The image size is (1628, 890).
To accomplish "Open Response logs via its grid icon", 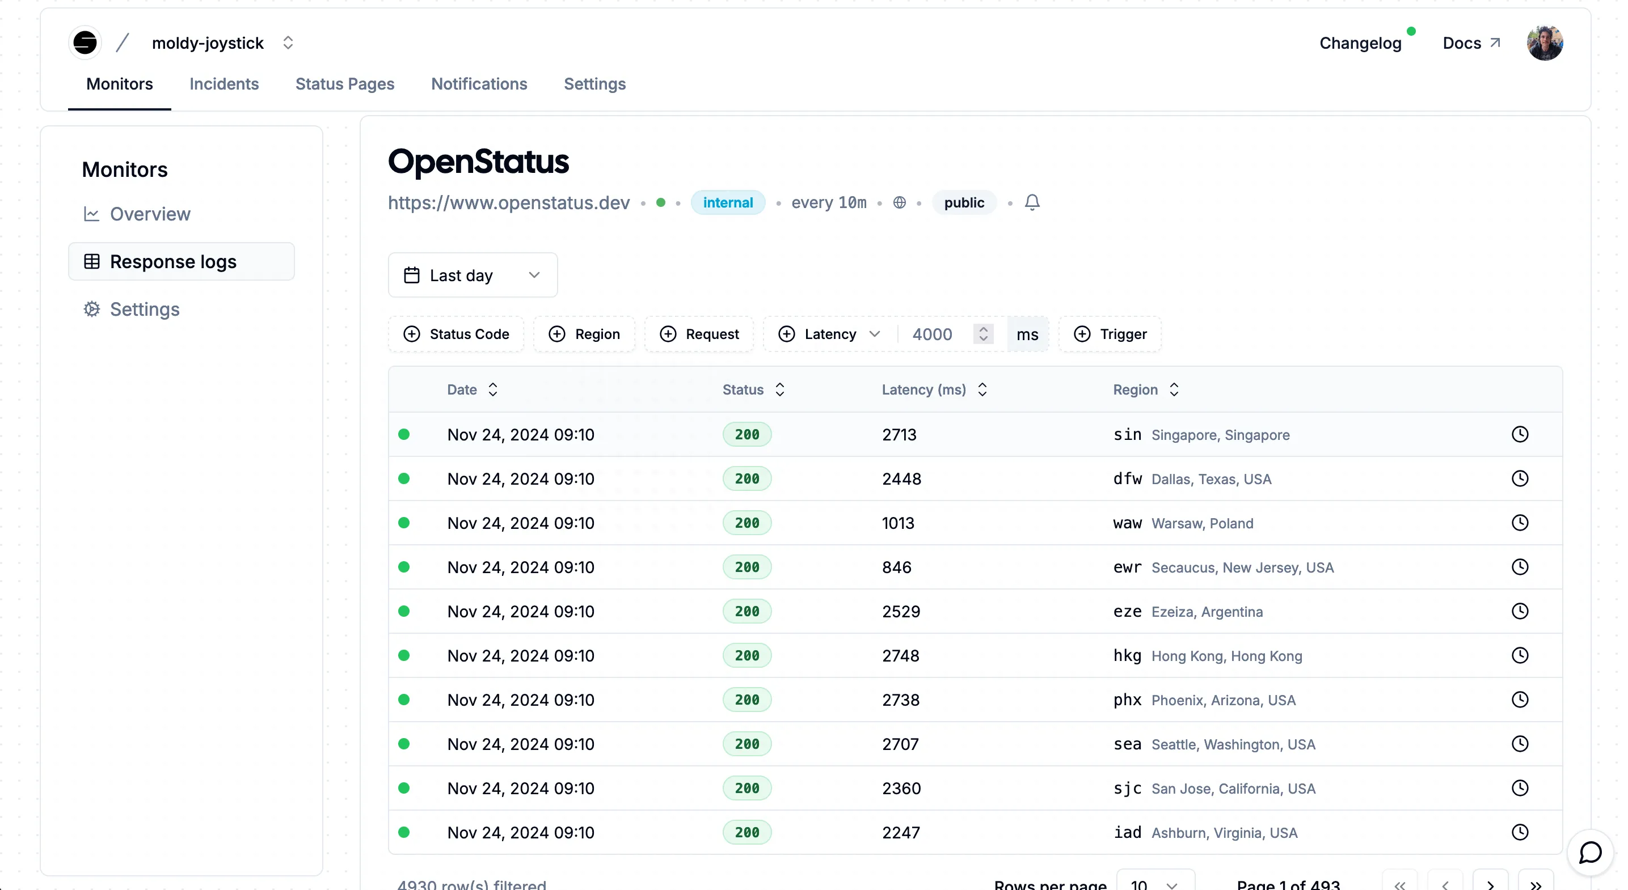I will tap(92, 261).
